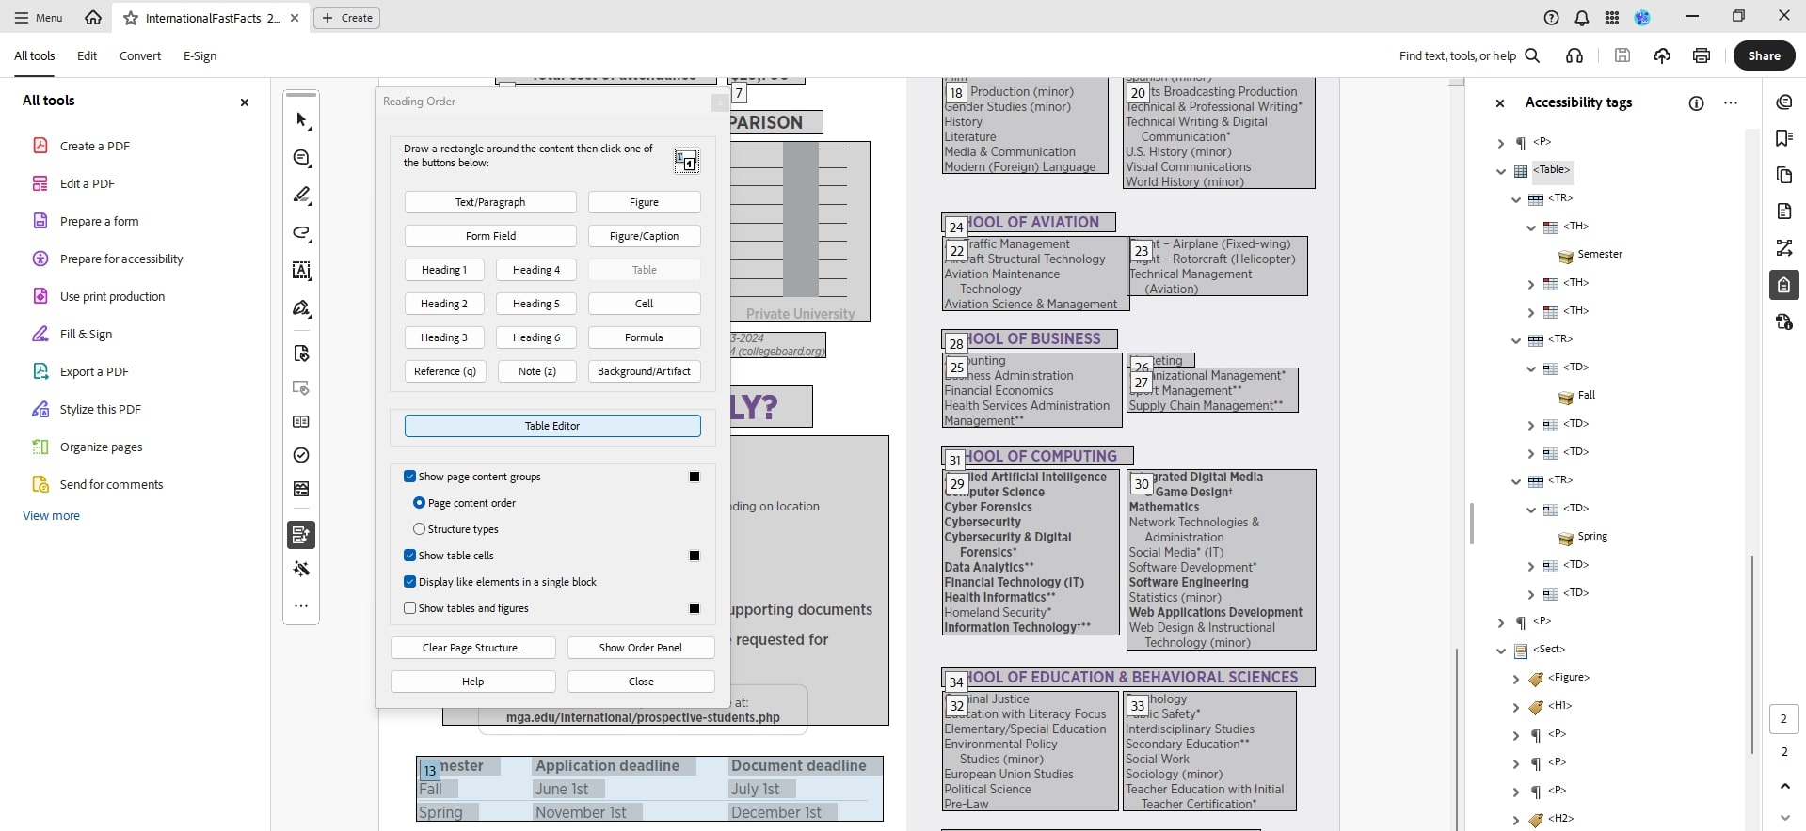Open the notifications bell
This screenshot has width=1806, height=831.
1582,18
